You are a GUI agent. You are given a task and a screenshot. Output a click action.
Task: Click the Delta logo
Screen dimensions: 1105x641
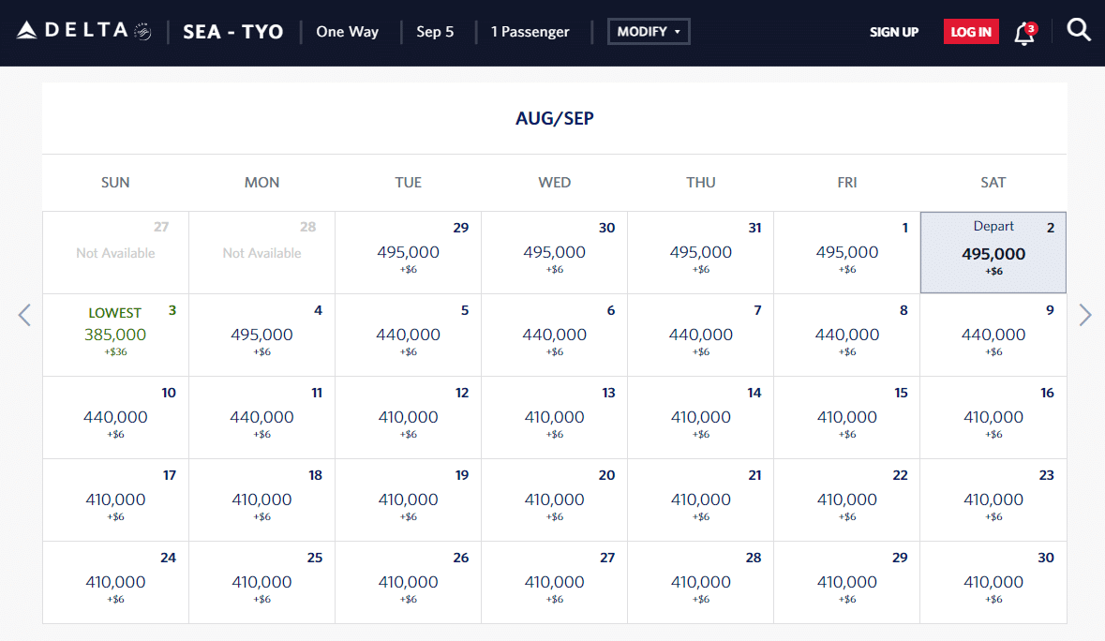(84, 31)
